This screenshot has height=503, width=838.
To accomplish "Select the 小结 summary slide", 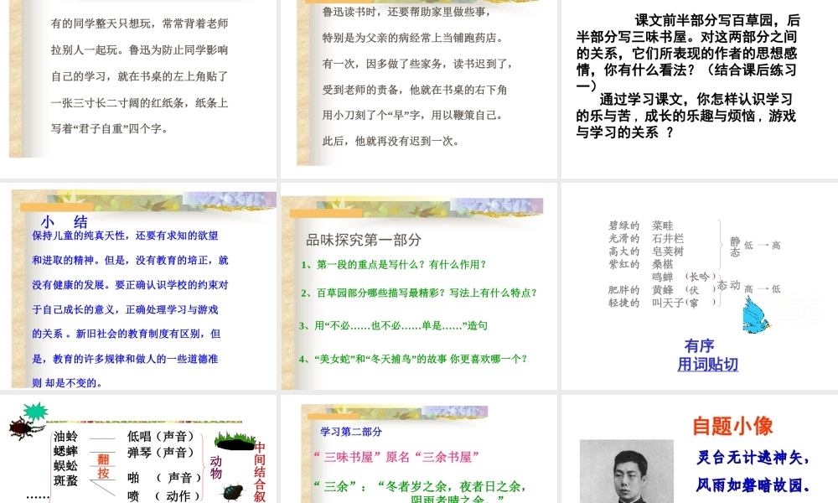I will pyautogui.click(x=138, y=286).
